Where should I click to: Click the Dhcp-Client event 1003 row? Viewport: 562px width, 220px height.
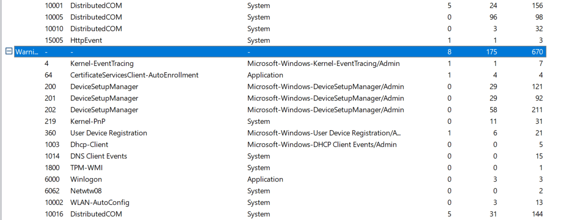89,145
